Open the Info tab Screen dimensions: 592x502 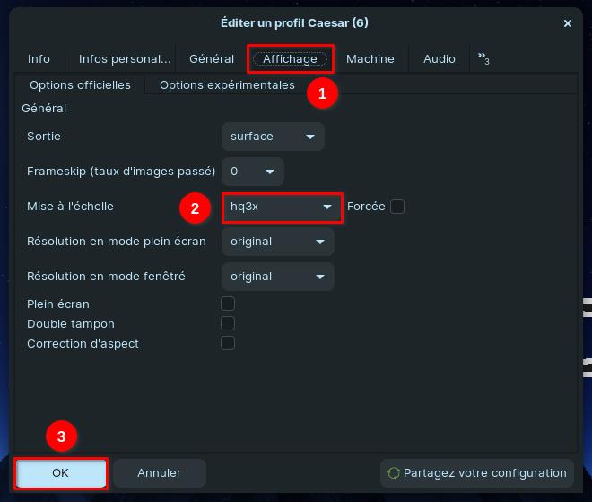point(39,59)
